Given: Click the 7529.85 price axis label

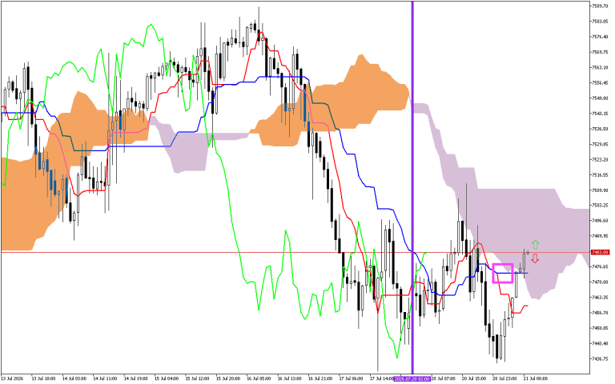Looking at the screenshot, I should pos(600,144).
